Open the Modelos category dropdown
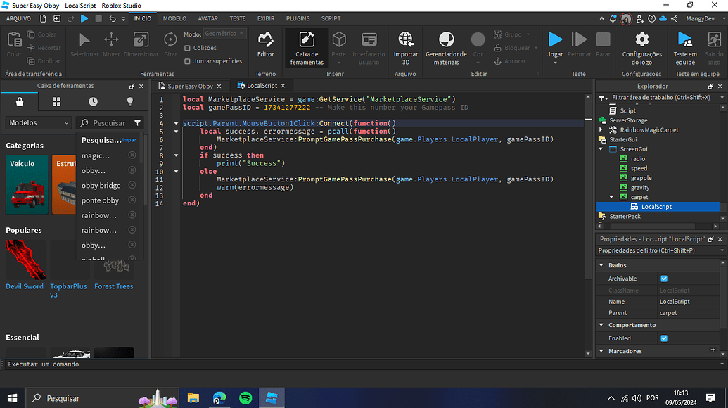 (x=39, y=122)
